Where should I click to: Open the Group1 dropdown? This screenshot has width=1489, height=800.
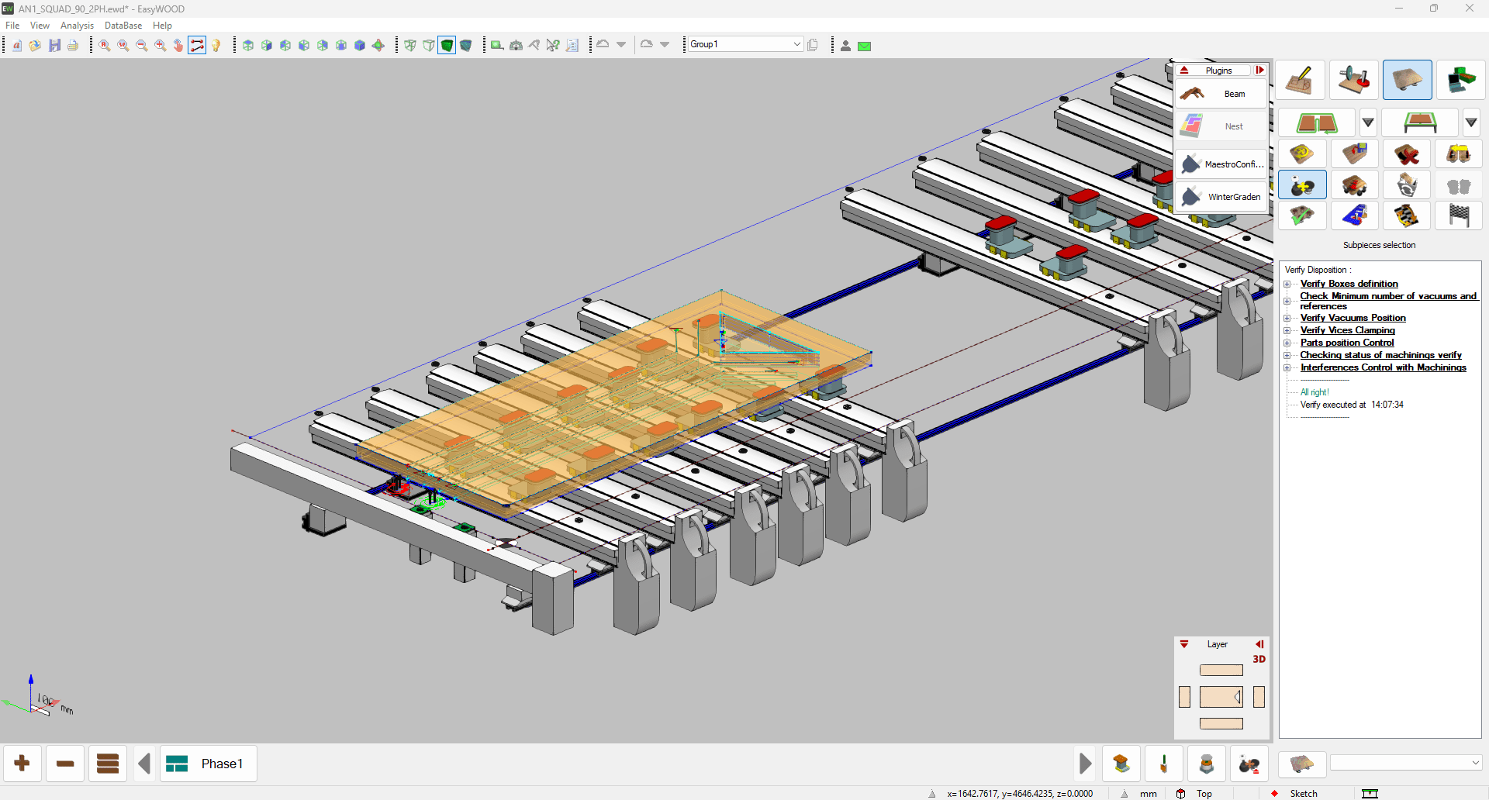click(796, 45)
